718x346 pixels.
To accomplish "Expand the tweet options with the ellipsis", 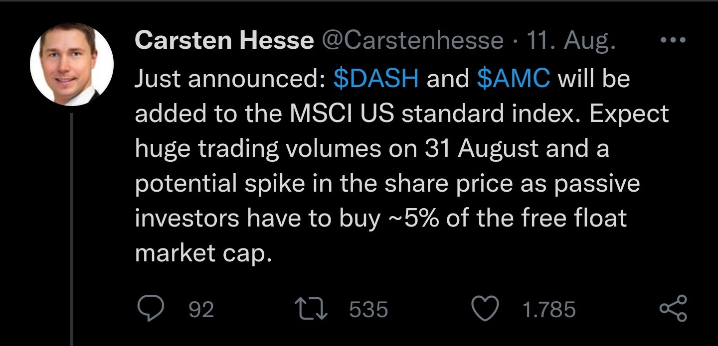I will coord(673,40).
